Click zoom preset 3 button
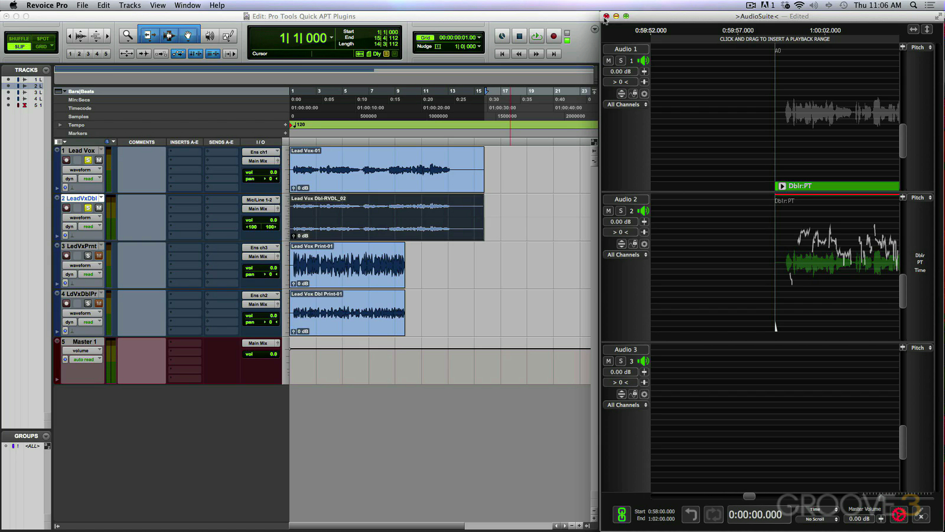945x532 pixels. 88,54
